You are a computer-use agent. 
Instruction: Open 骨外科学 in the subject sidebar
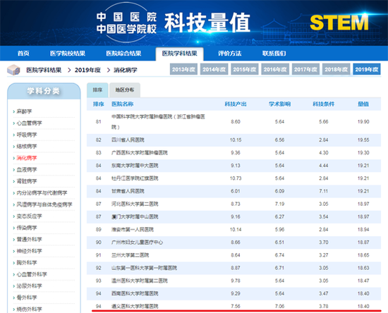(27, 297)
